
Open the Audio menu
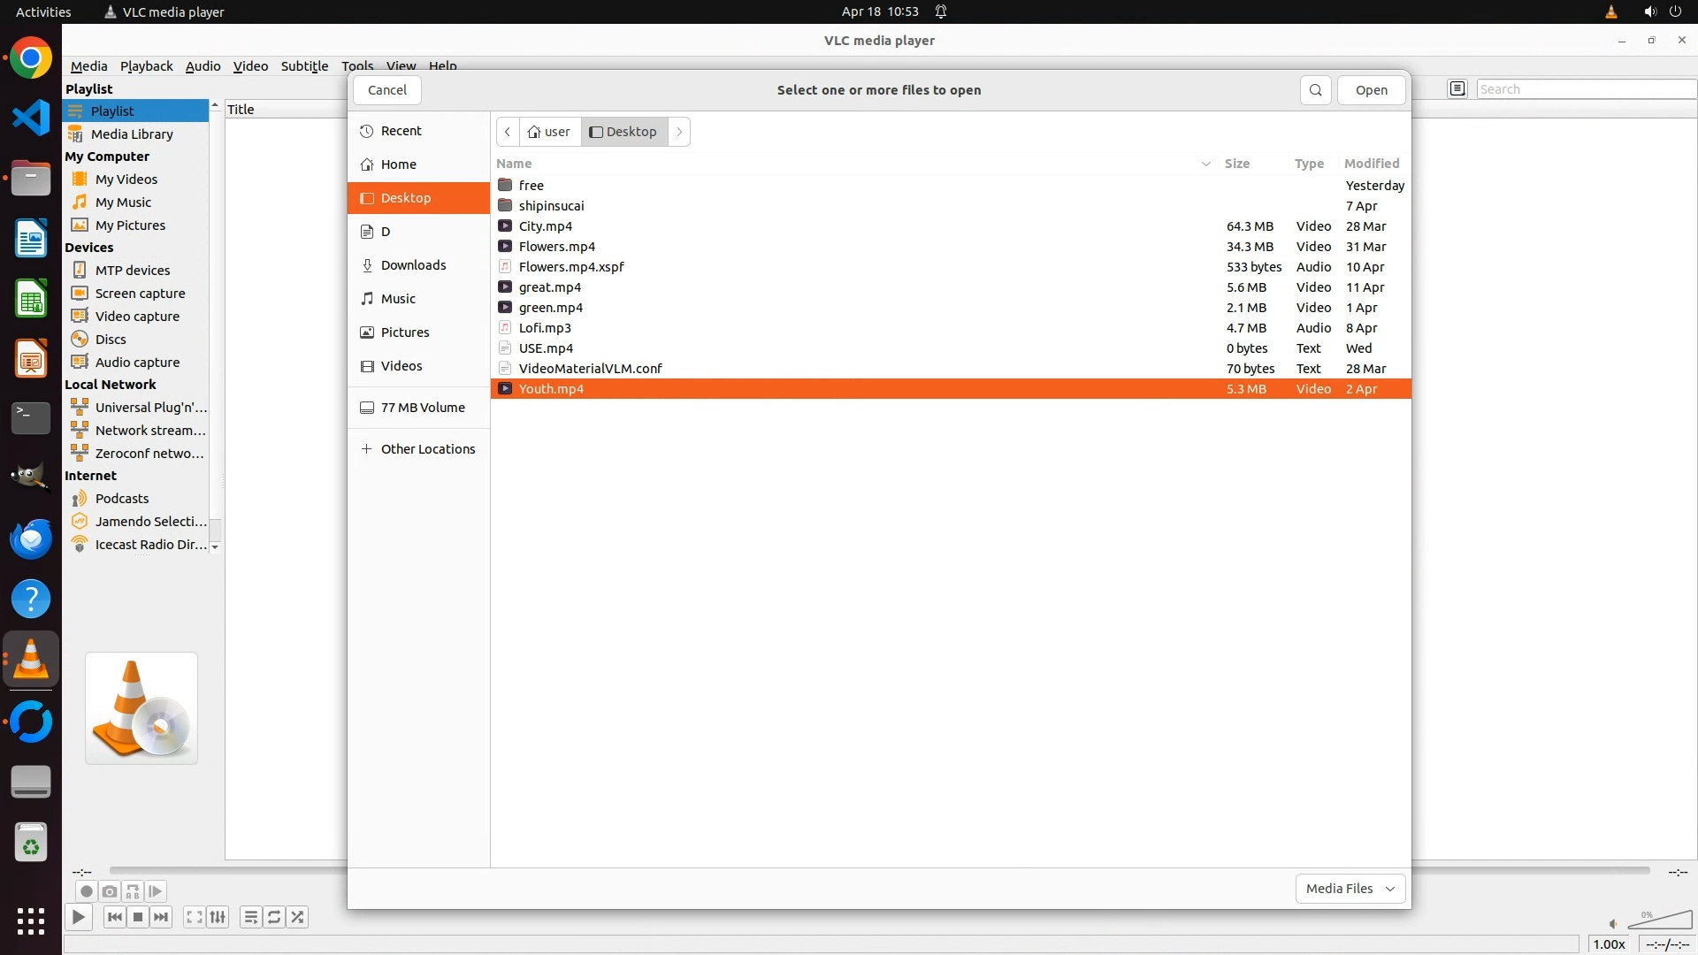203,65
